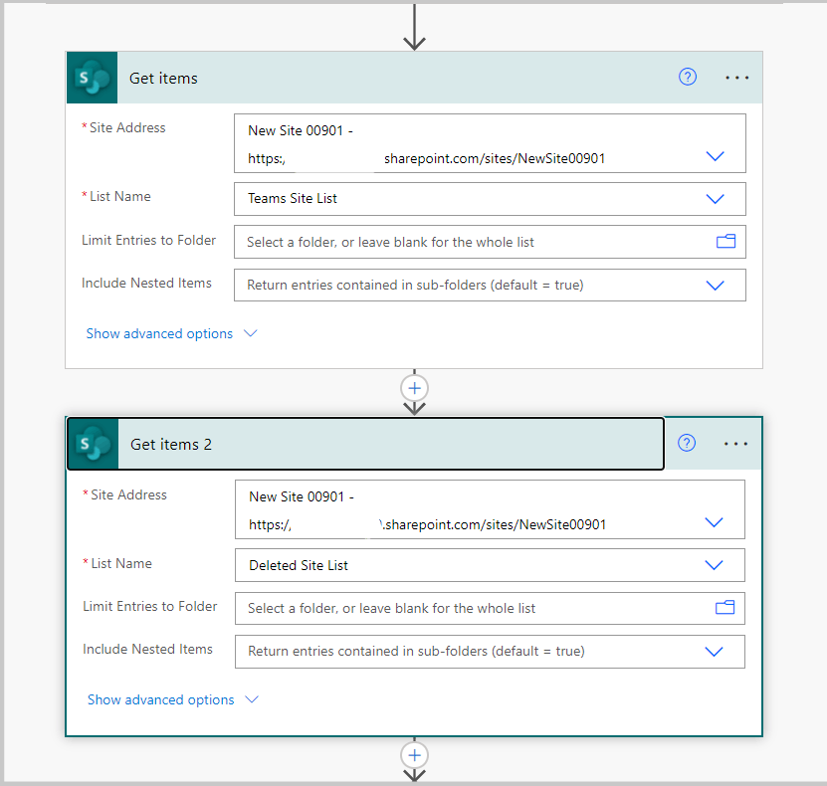Viewport: 827px width, 786px height.
Task: Click the Include Nested Items label in Get items
Action: coord(146,284)
